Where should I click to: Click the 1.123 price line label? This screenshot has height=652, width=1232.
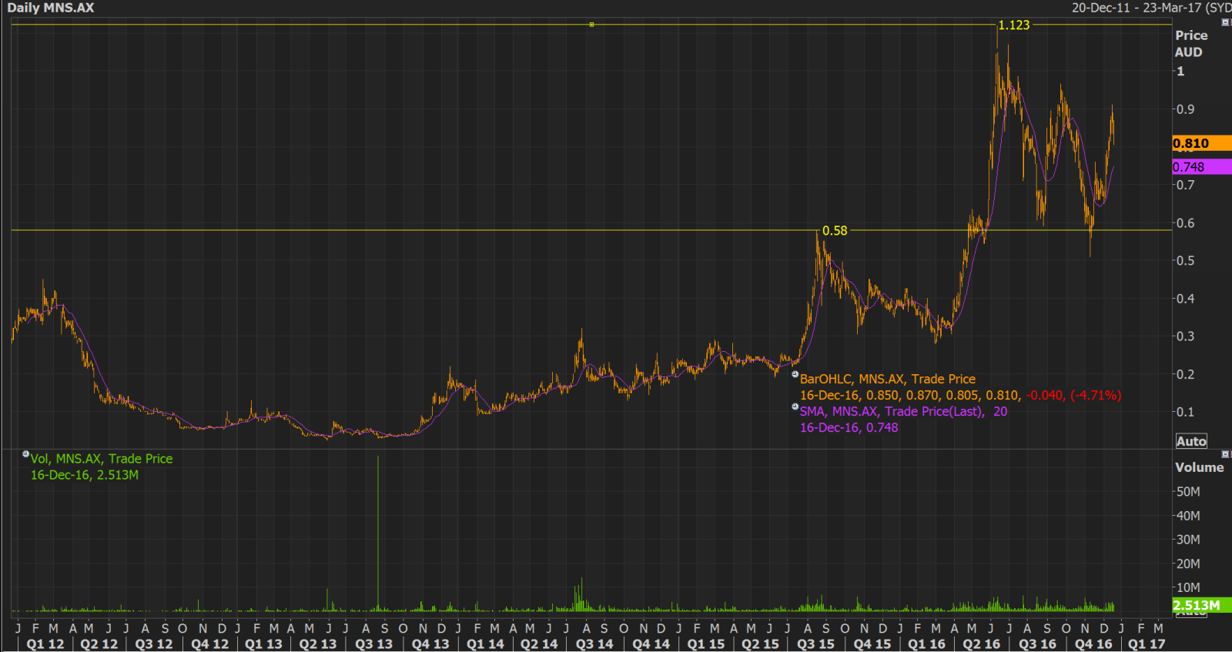coord(1014,25)
